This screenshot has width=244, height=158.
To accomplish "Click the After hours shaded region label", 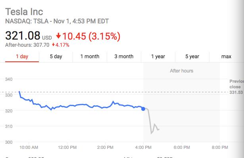I will pyautogui.click(x=182, y=71).
